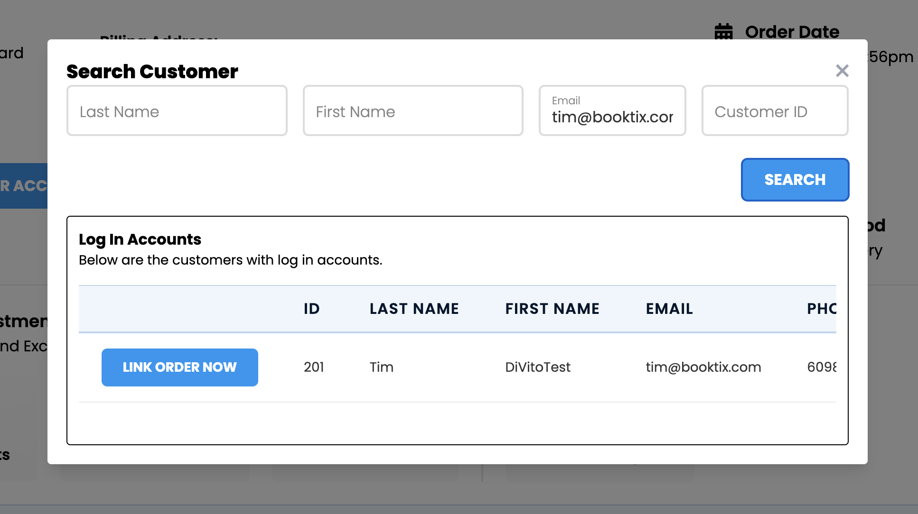Click the ID column header
918x514 pixels.
[312, 309]
